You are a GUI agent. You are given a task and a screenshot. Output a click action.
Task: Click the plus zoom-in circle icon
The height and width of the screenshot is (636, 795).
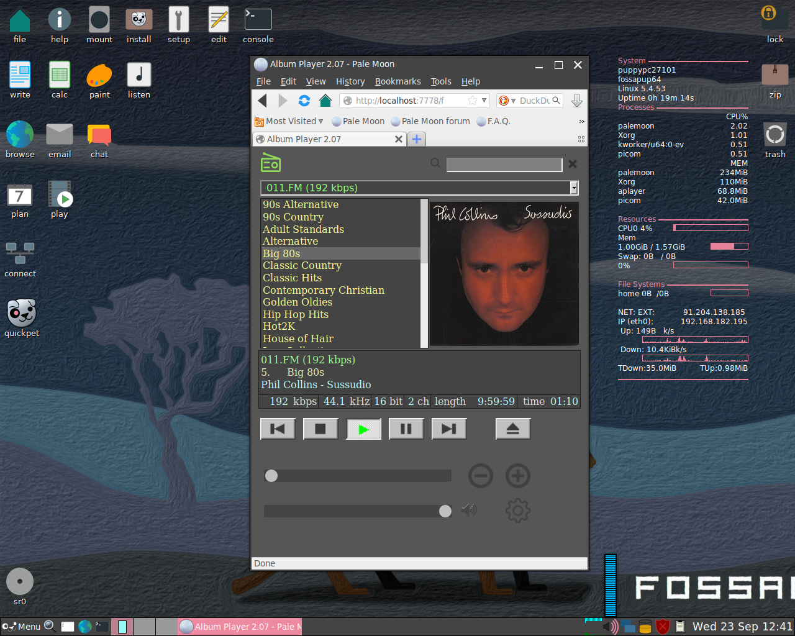pos(518,476)
